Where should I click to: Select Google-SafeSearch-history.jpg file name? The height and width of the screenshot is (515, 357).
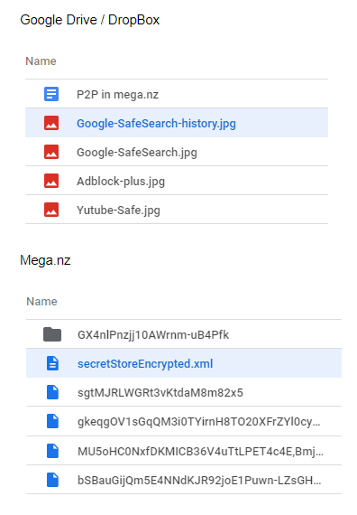coord(156,124)
